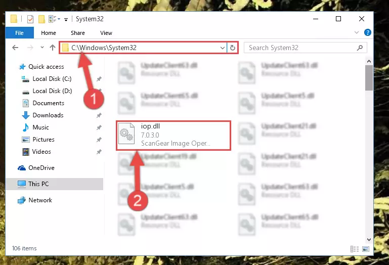This screenshot has width=389, height=265.
Task: Click the pin icon next to Music
Action: tap(99, 127)
